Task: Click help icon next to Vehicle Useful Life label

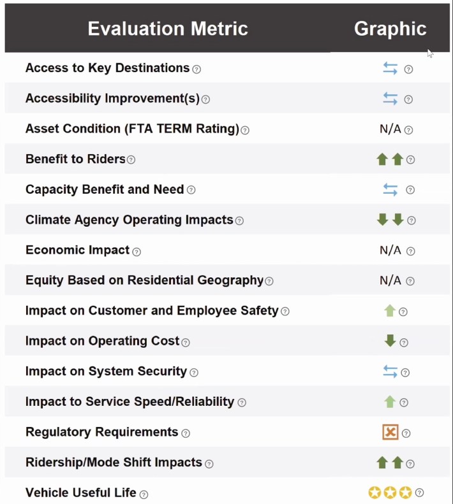Action: click(144, 494)
